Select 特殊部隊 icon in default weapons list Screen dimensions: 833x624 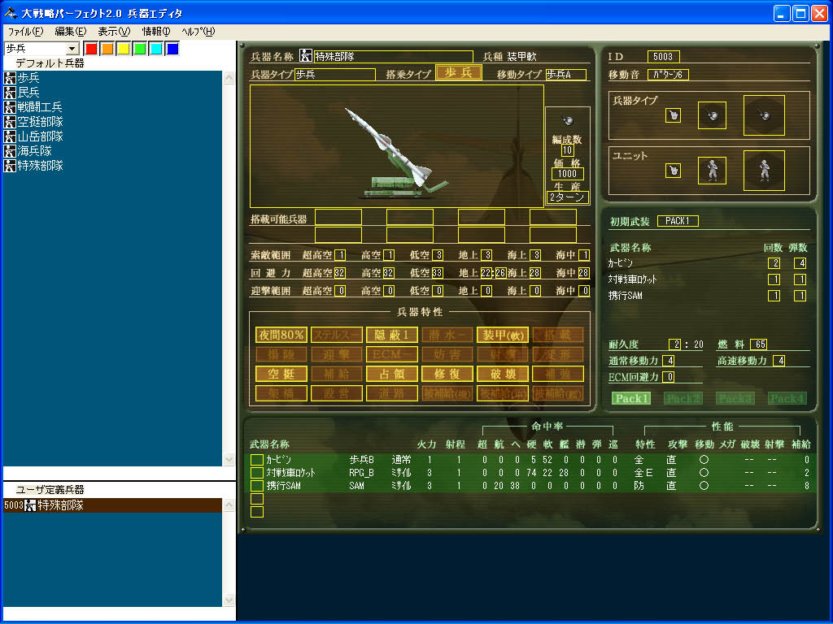point(10,166)
